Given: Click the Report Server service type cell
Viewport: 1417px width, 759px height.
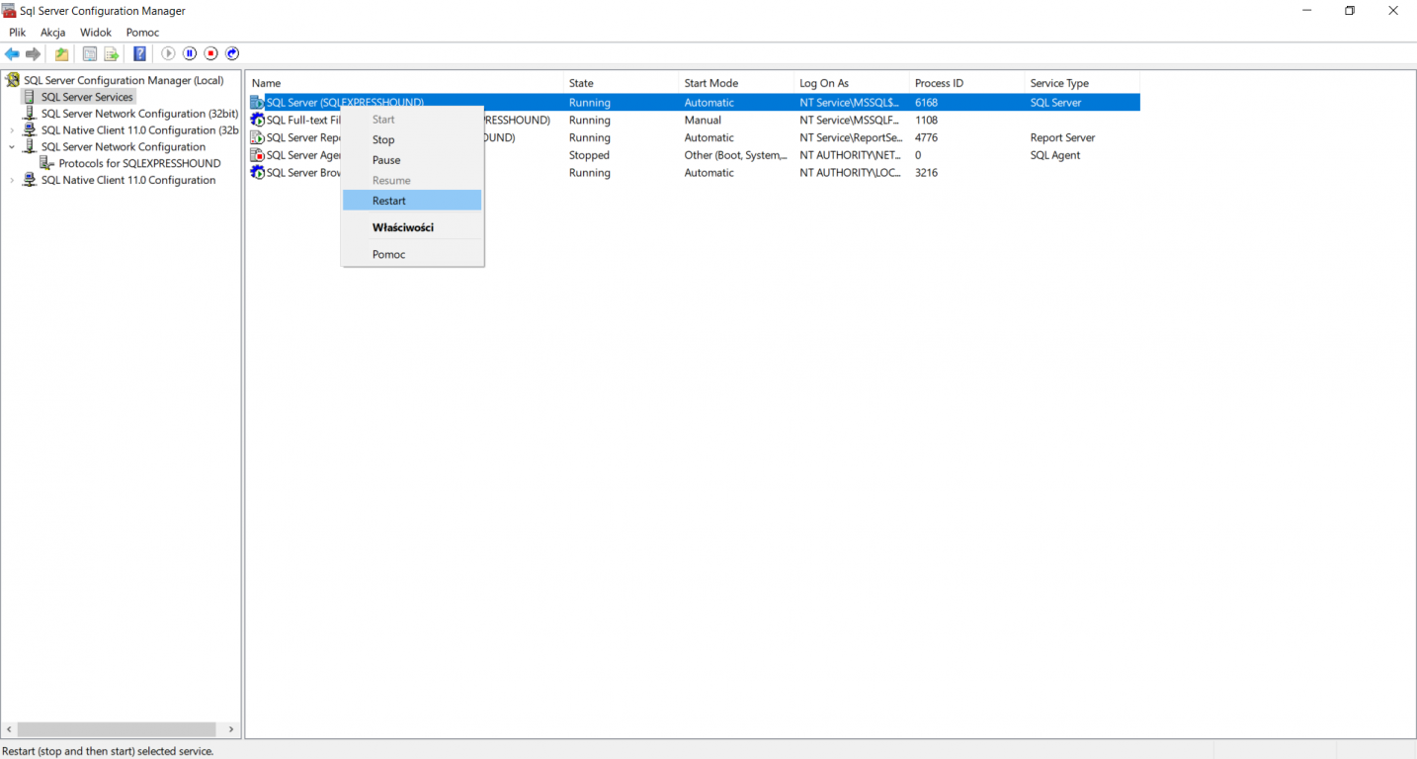Looking at the screenshot, I should tap(1062, 137).
